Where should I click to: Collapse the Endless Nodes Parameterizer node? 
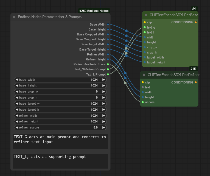point(14,17)
